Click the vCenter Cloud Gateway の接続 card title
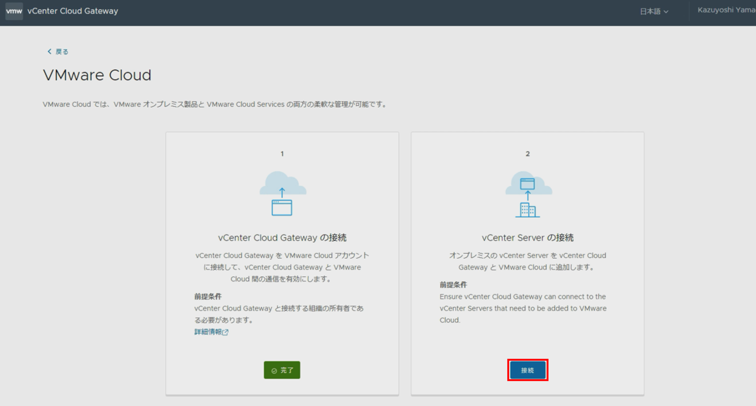 (x=282, y=237)
